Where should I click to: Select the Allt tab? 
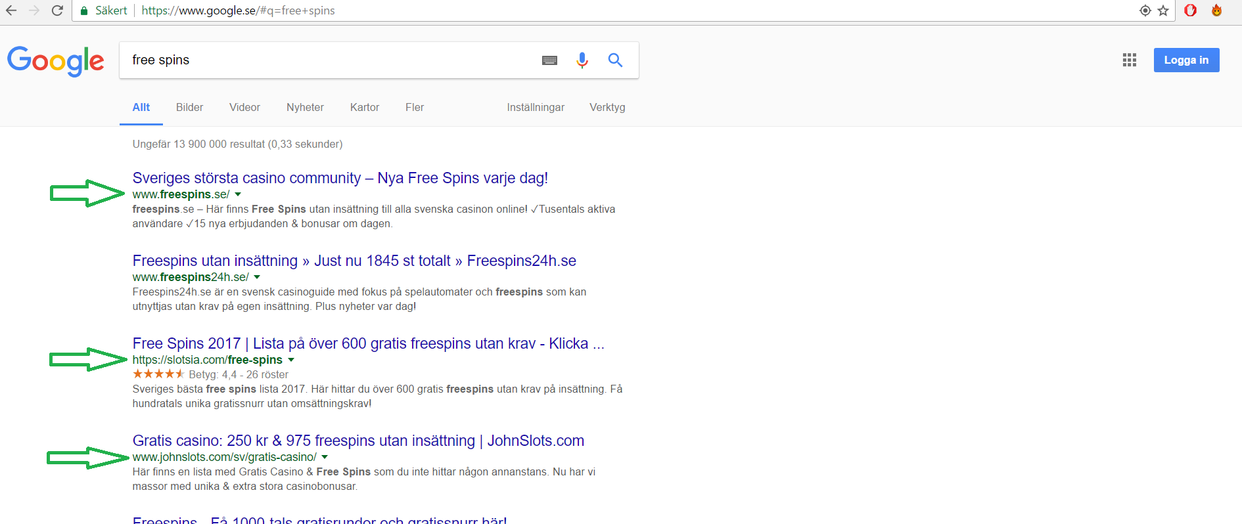[141, 107]
